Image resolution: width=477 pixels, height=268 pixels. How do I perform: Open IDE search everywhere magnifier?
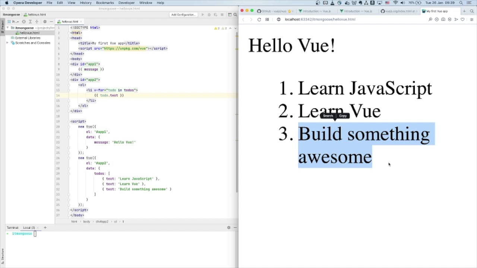[x=235, y=15]
